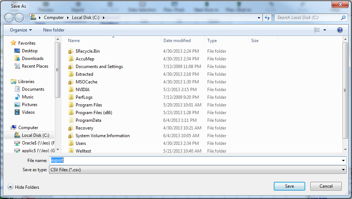Viewport: 352px width, 199px height.
Task: Expand the File name history dropdown arrow
Action: [343, 161]
